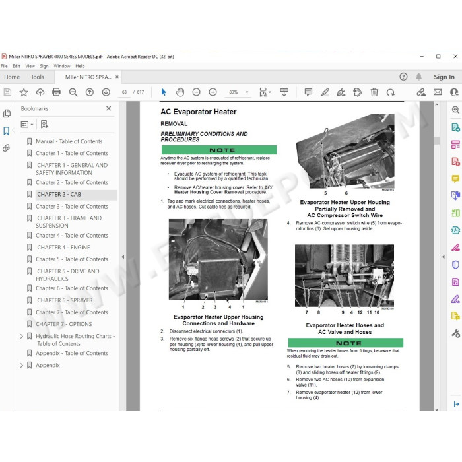The image size is (462, 462).
Task: Open the Sign menu
Action: click(44, 66)
